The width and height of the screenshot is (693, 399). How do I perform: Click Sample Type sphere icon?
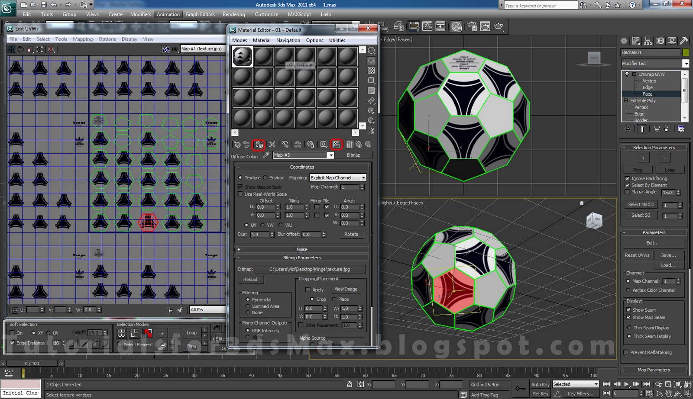[371, 51]
